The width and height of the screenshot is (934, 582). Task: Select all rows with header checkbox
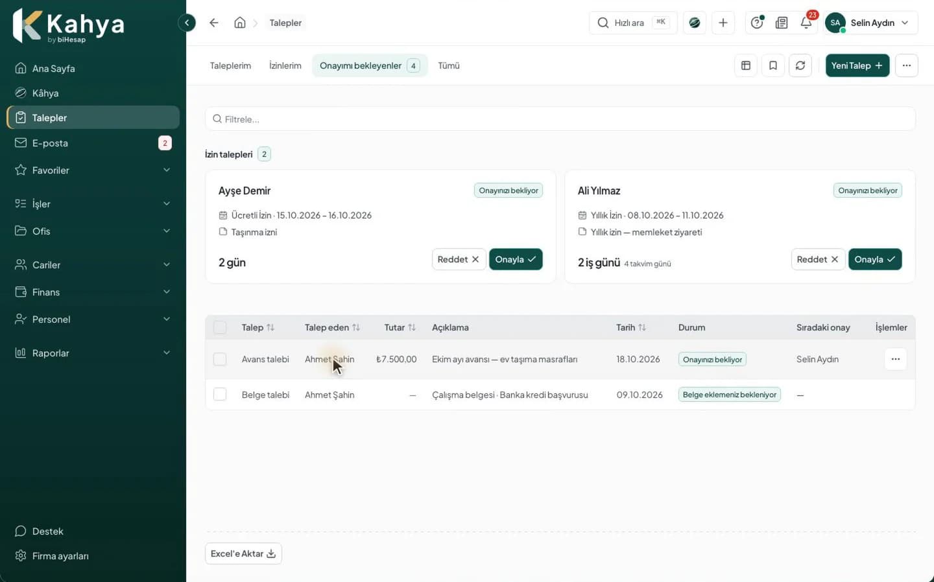coord(220,327)
